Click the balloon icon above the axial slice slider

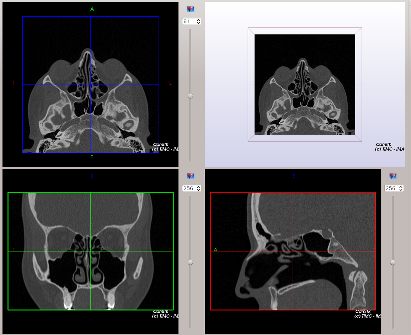(191, 9)
